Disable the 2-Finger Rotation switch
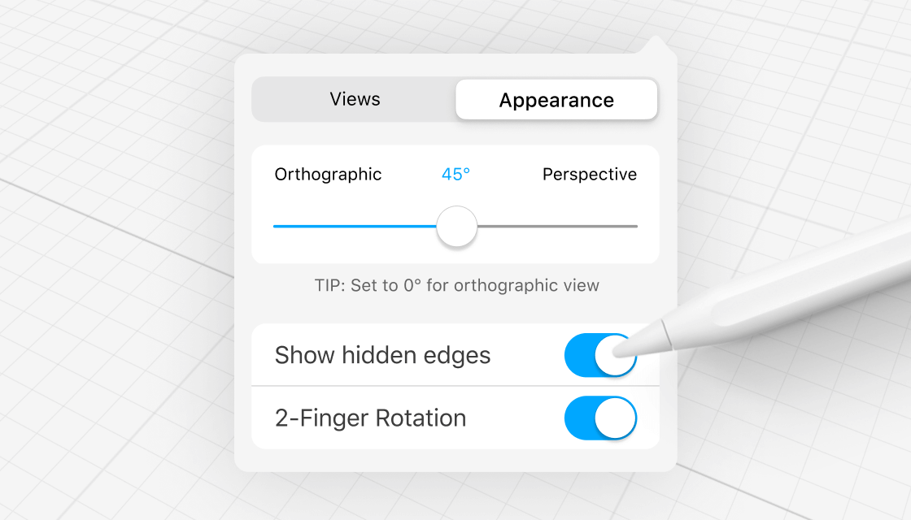This screenshot has height=520, width=911. tap(599, 418)
